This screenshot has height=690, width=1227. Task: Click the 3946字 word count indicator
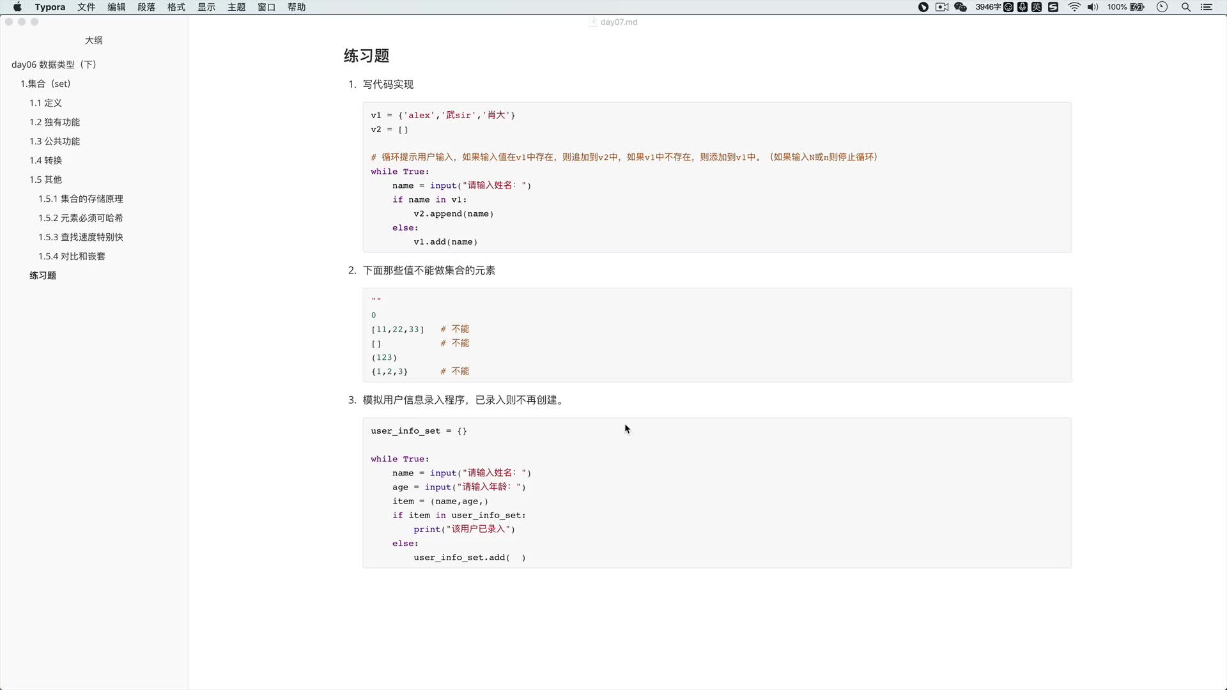coord(988,7)
